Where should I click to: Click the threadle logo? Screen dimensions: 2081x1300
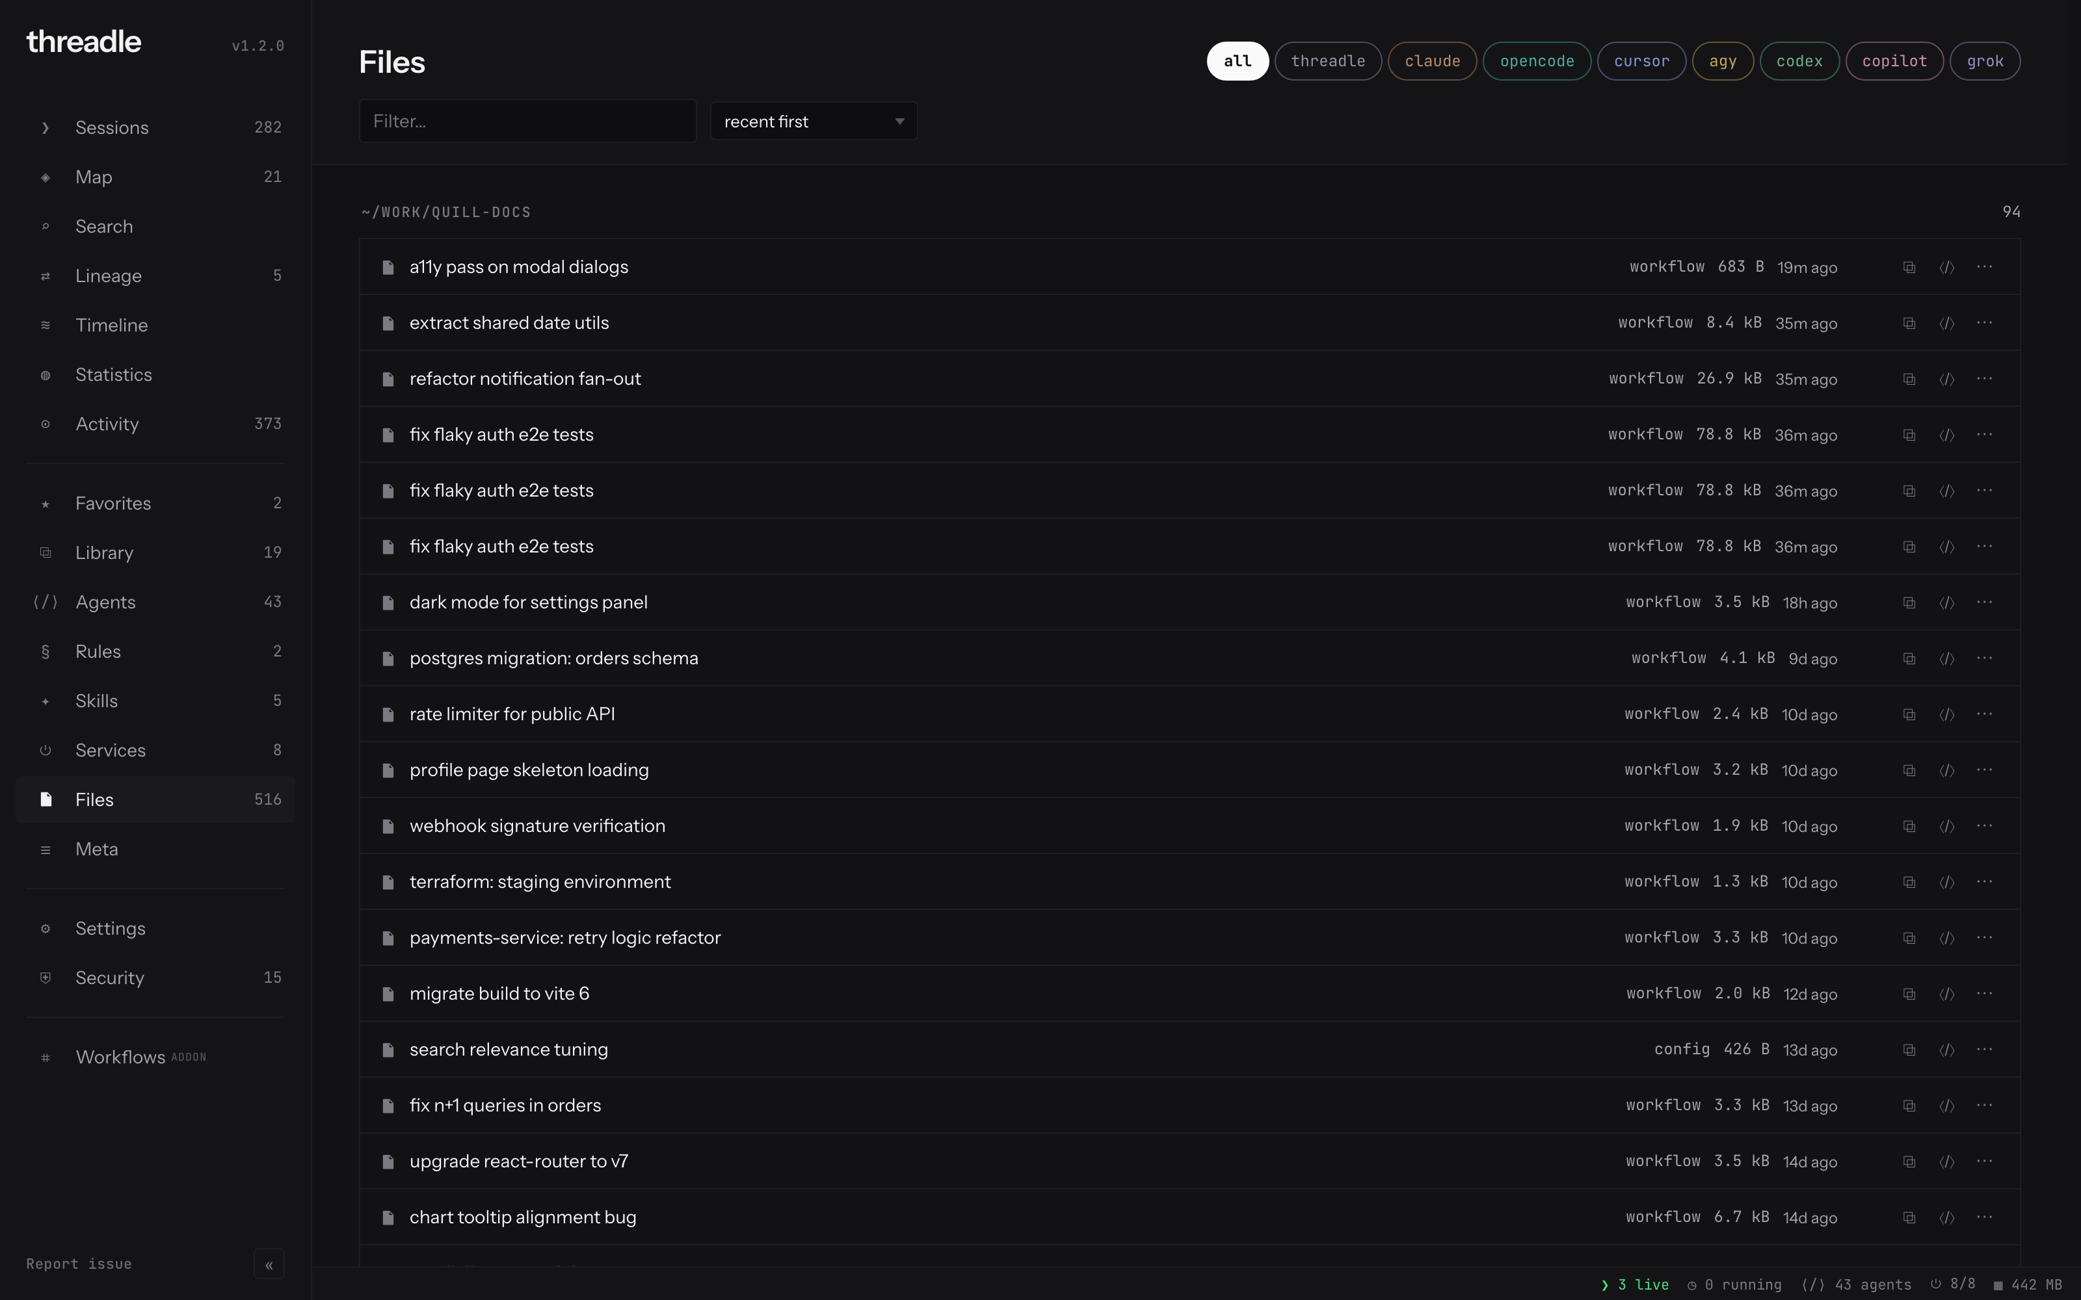pyautogui.click(x=83, y=41)
